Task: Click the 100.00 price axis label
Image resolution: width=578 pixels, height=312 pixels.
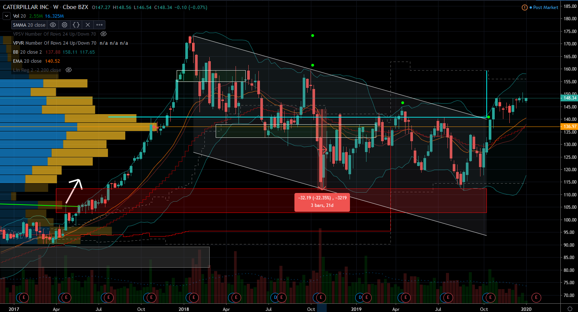Action: (x=570, y=220)
